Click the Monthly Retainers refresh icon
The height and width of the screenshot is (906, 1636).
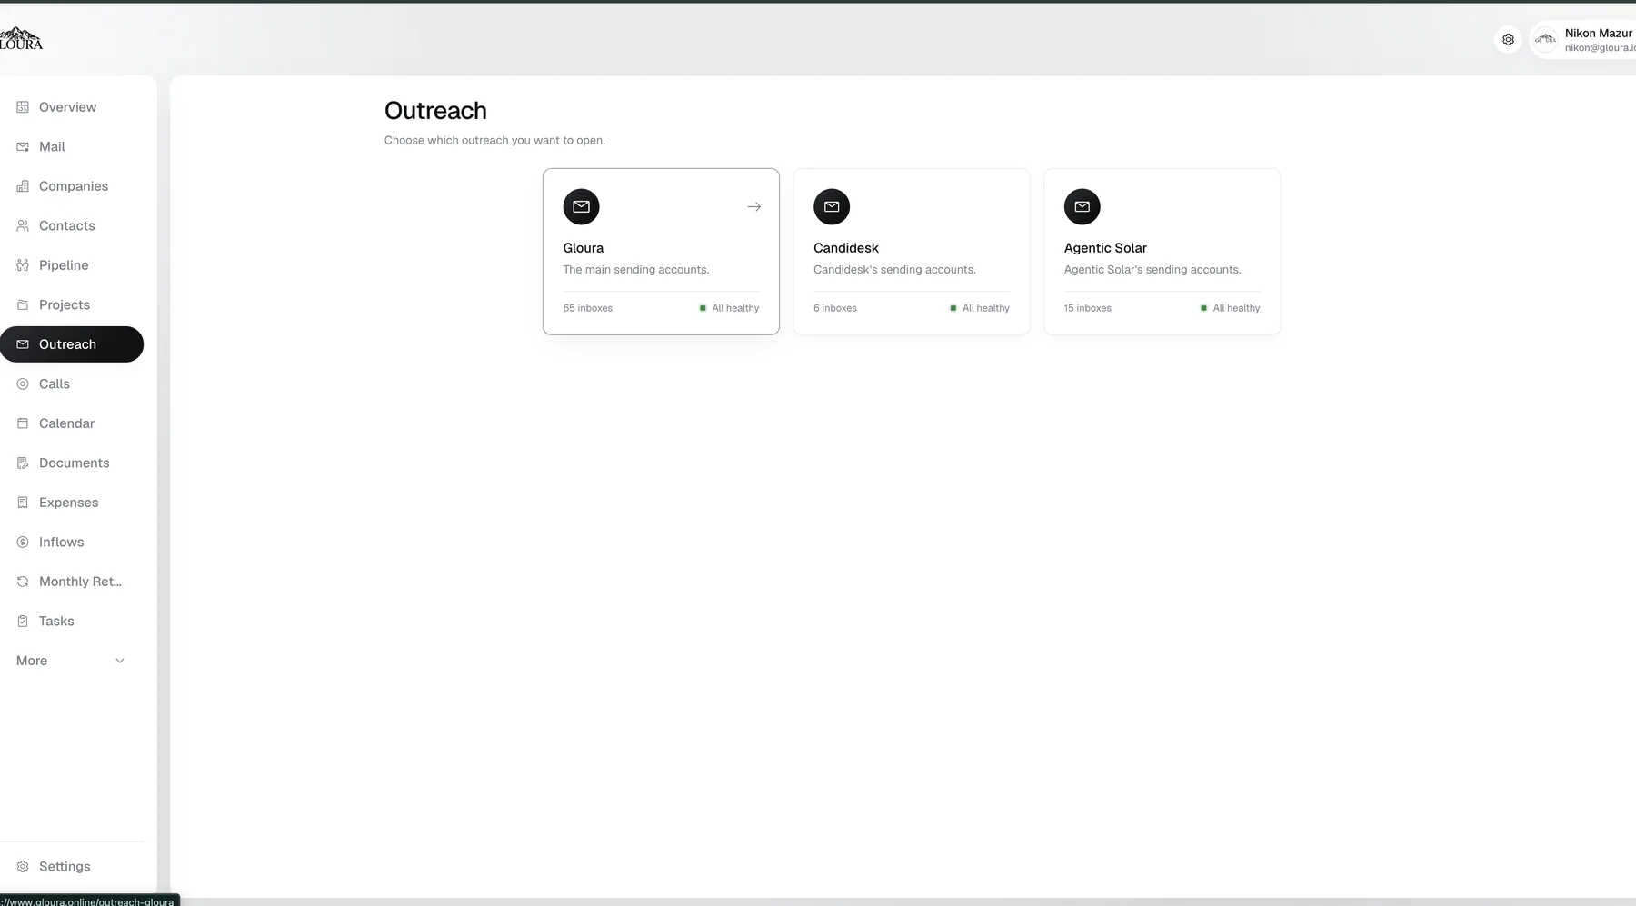pyautogui.click(x=23, y=582)
